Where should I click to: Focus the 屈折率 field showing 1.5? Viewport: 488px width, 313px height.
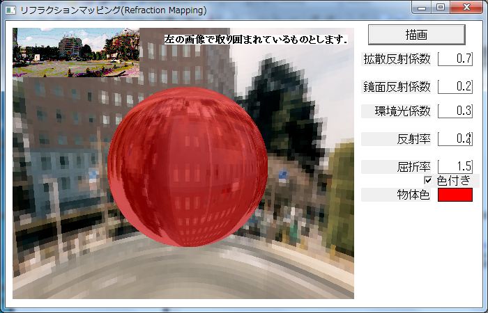click(455, 167)
